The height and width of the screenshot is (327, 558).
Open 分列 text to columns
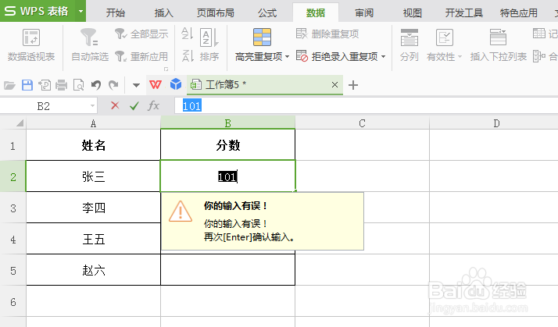(x=410, y=45)
